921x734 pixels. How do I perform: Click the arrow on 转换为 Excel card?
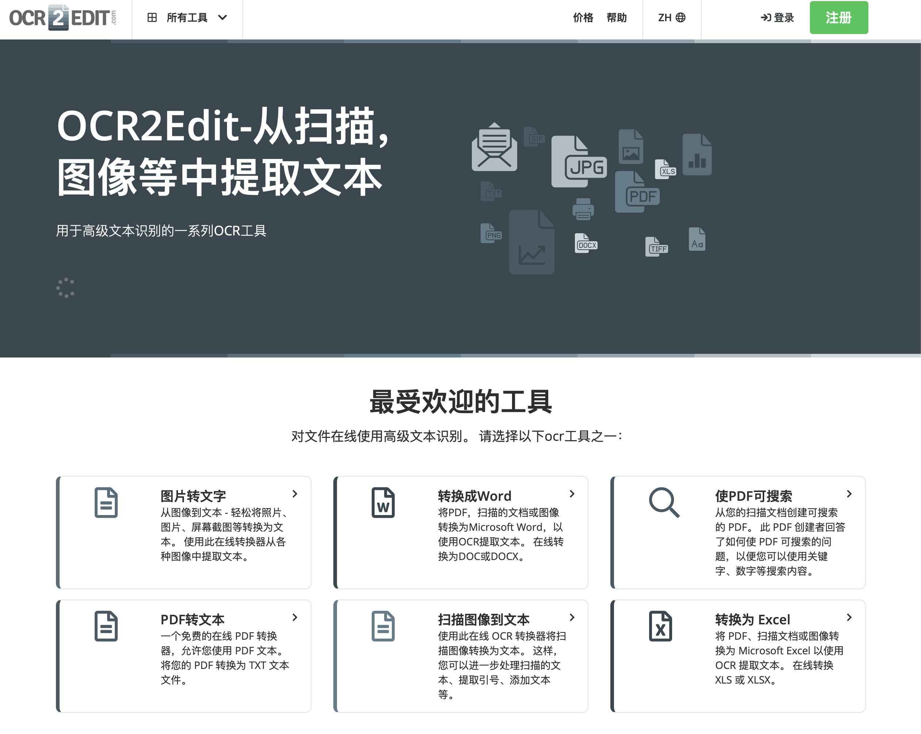[x=849, y=617]
